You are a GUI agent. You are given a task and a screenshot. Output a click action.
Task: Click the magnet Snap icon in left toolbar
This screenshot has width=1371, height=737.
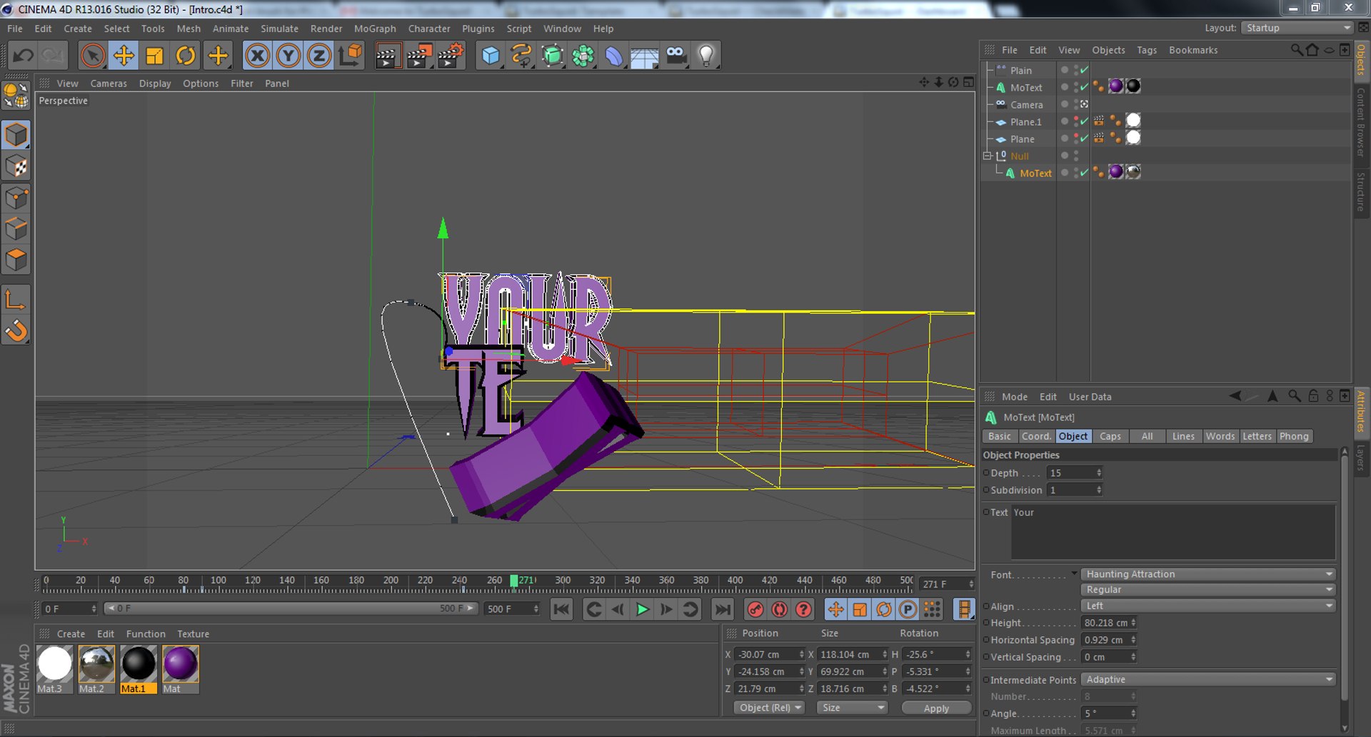16,330
